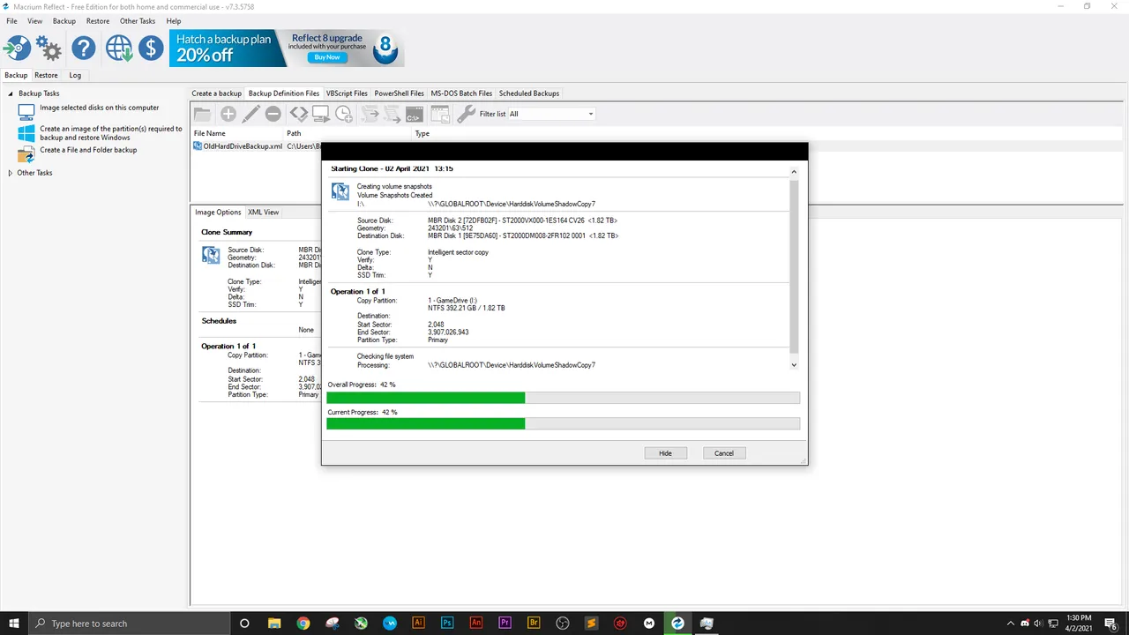Click the plus add definition icon

228,114
